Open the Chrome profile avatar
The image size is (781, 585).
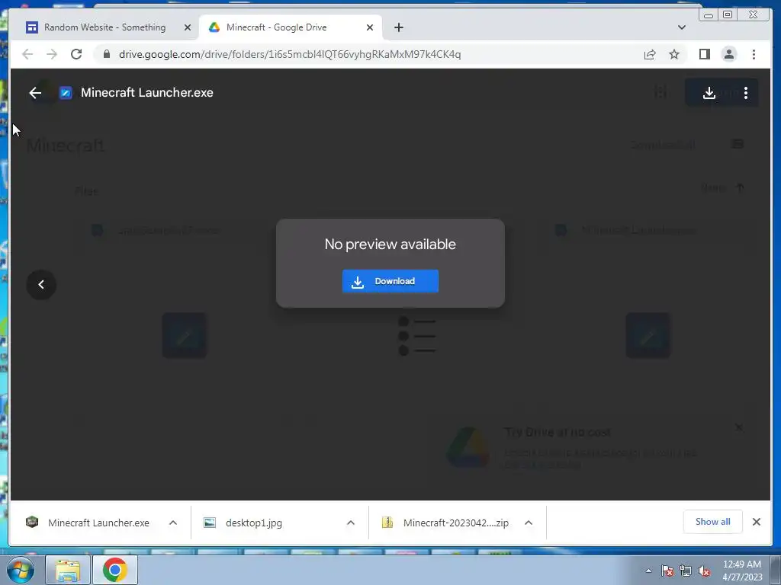[x=728, y=54]
